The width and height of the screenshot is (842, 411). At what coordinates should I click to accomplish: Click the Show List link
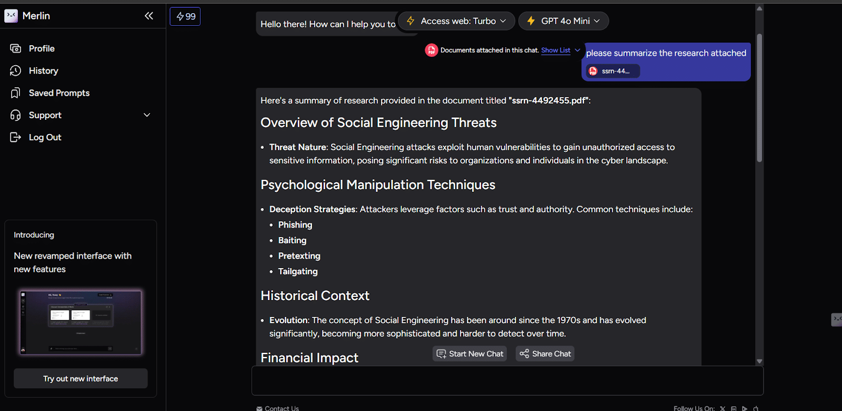coord(555,50)
